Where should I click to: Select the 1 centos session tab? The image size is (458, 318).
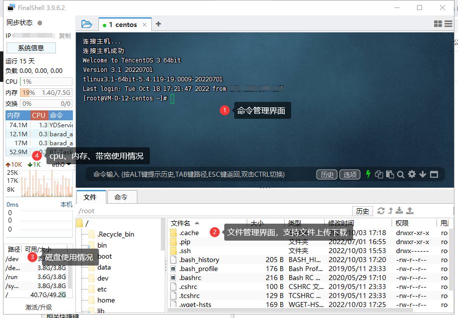(123, 24)
